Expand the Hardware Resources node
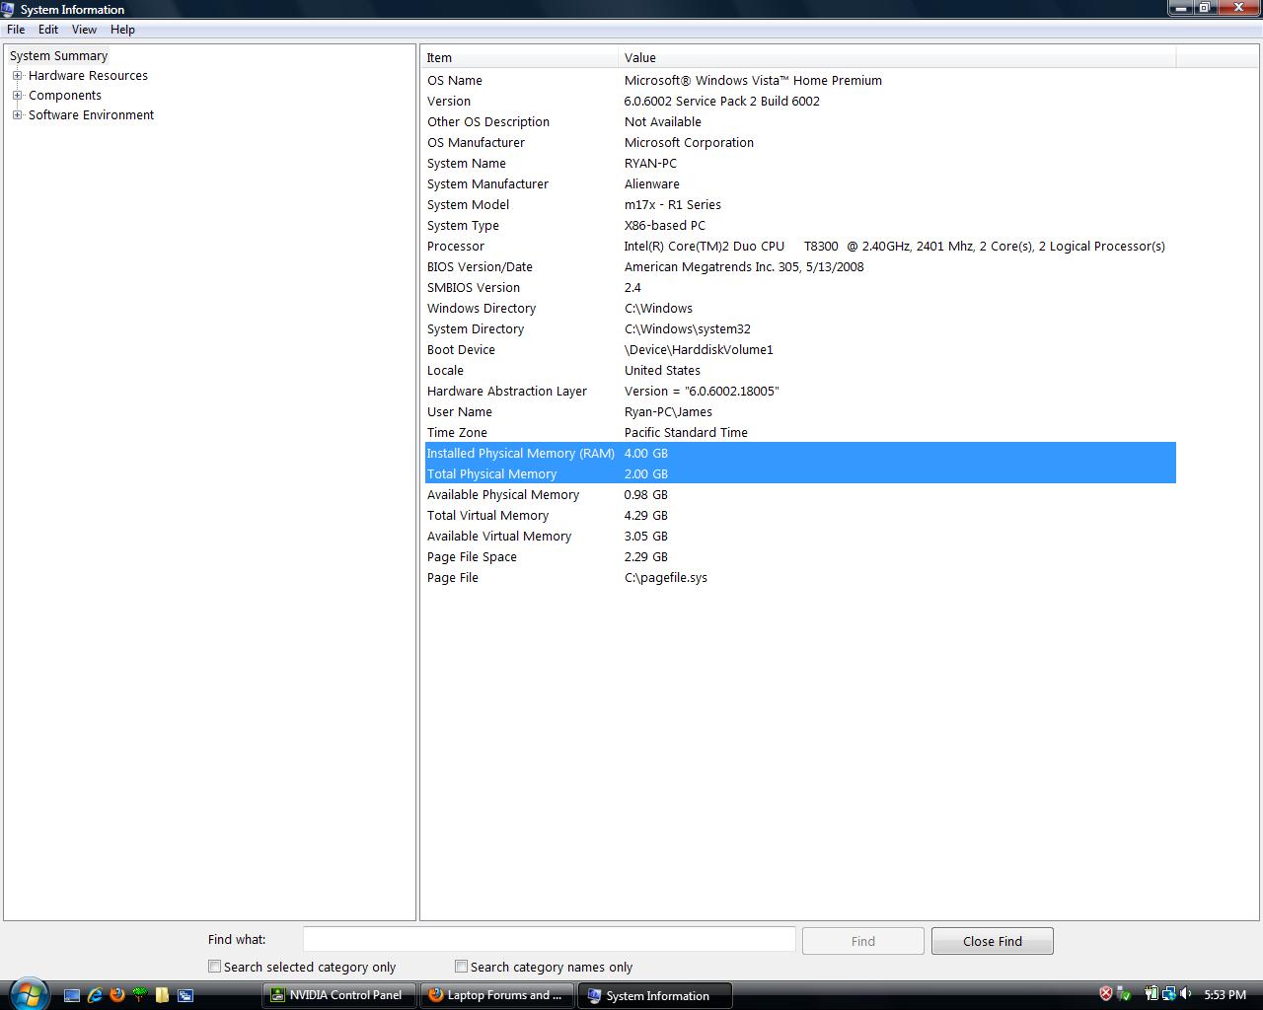 pos(17,75)
